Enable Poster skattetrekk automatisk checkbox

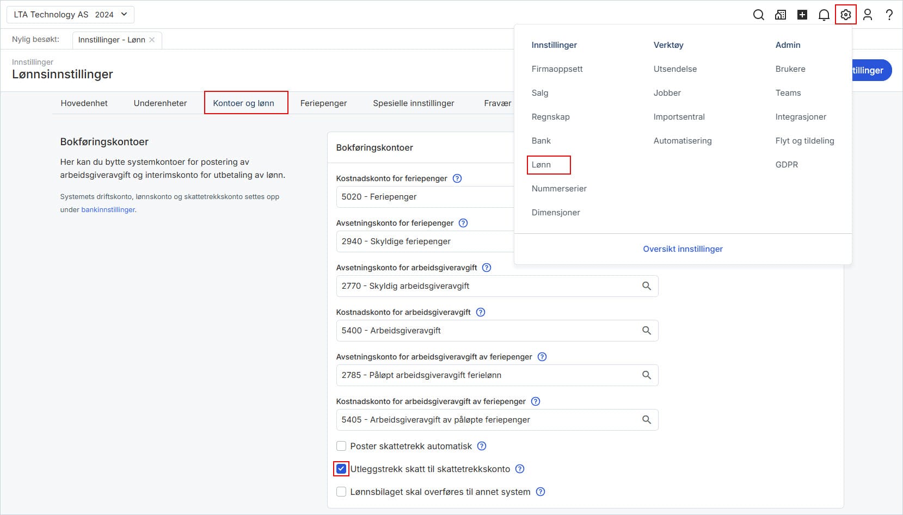click(x=341, y=446)
